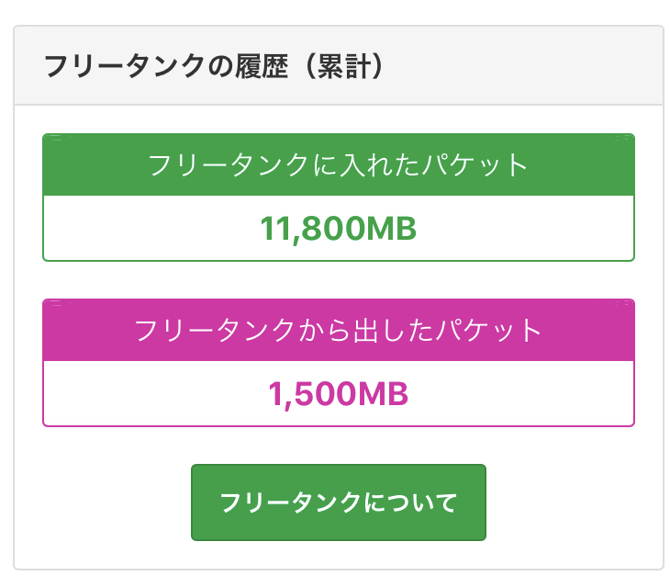The width and height of the screenshot is (670, 587).
Task: Click the フリータンクについて button
Action: (x=338, y=502)
